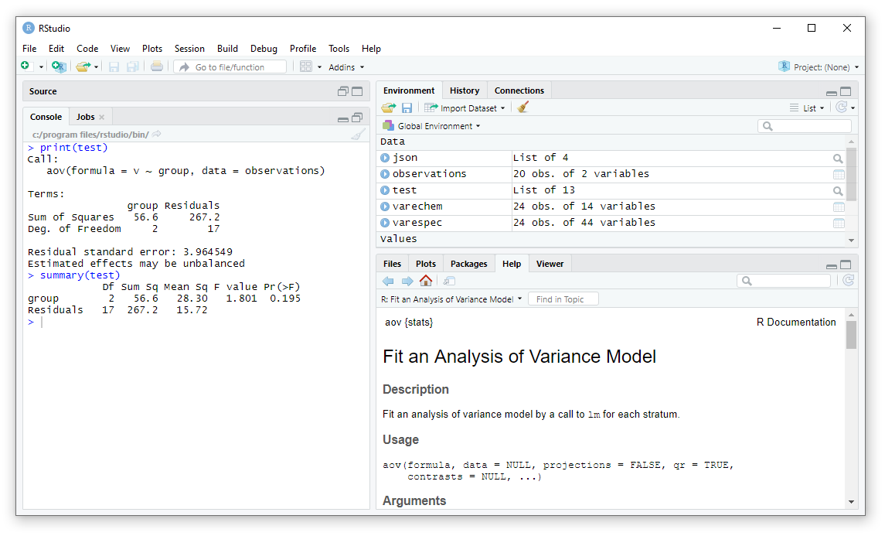Open the Session menu
The image size is (885, 536).
[x=189, y=48]
